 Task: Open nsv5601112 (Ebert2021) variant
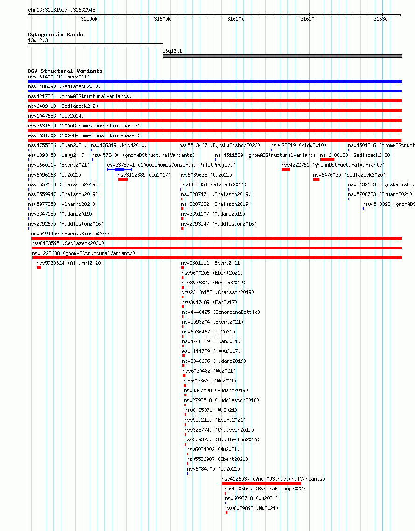coord(212,263)
